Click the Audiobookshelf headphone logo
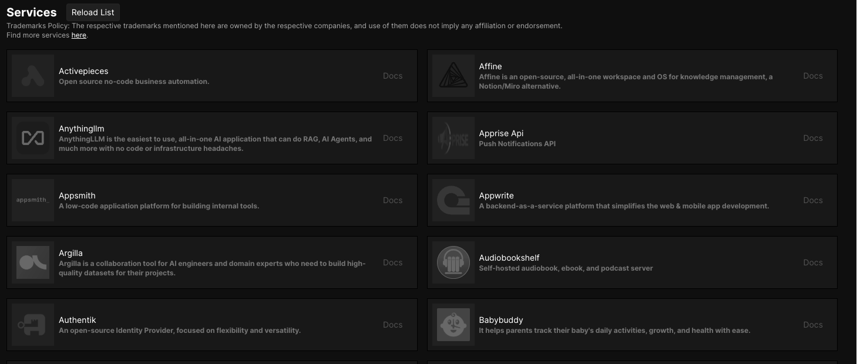Screen dimensions: 857x364 453,262
